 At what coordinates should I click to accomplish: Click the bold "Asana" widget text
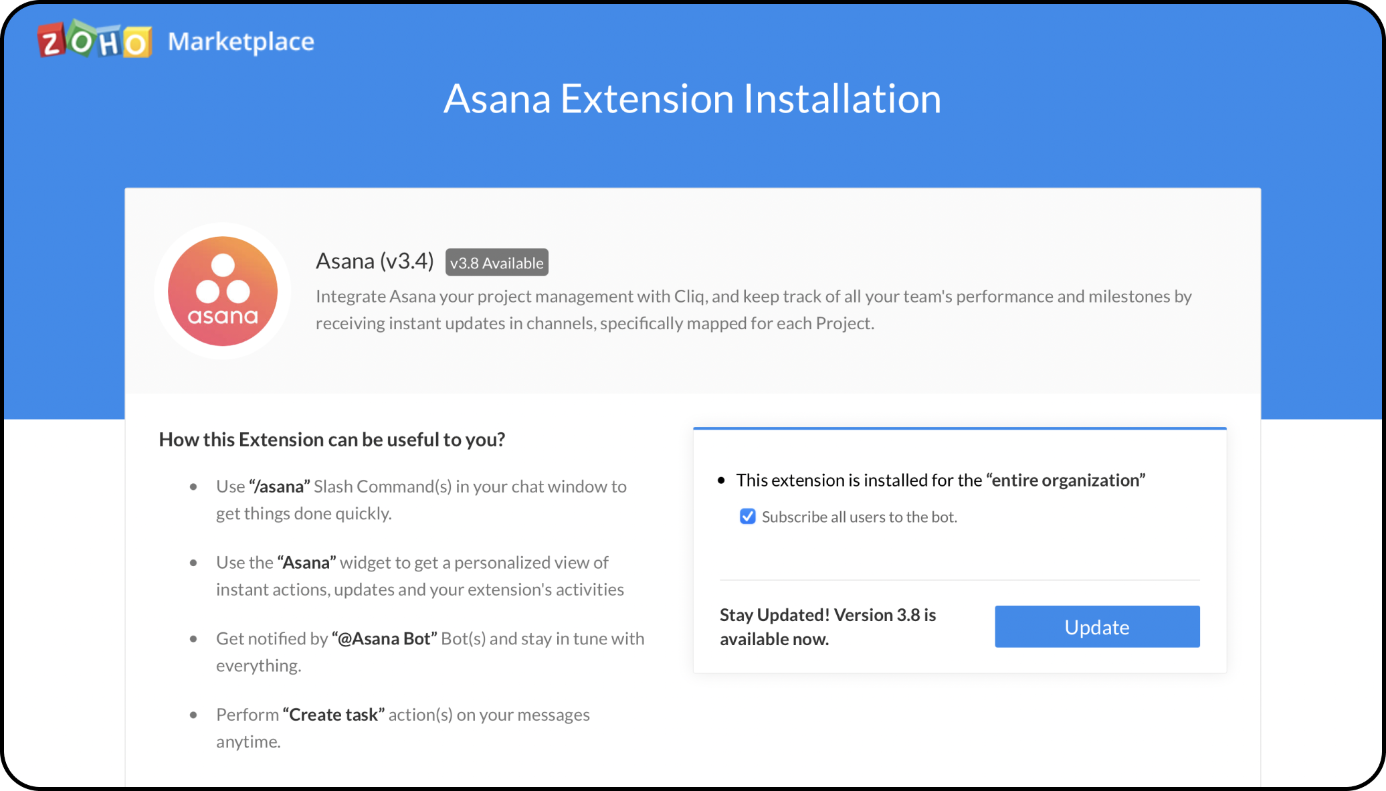coord(306,563)
